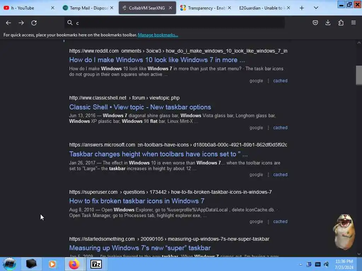Open the Windows Start orb

click(x=10, y=264)
